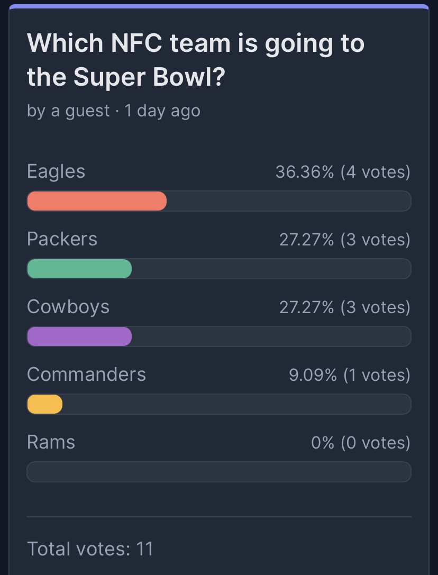Click the 'by a guest' author text
Viewport: 438px width, 575px height.
tap(68, 111)
